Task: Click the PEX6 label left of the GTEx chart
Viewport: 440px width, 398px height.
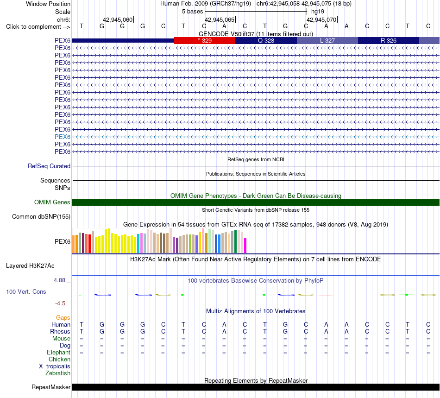Action: [x=63, y=241]
